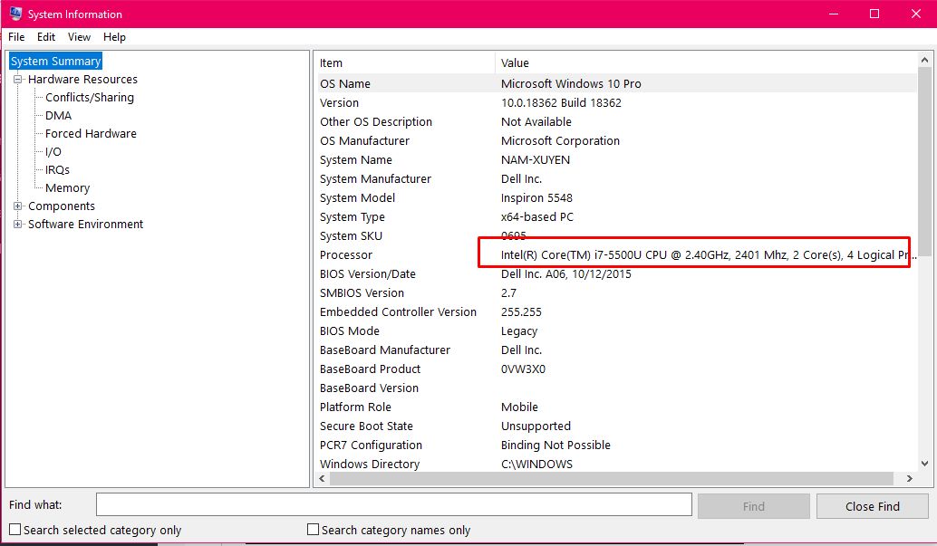Click the vertical scrollbar up arrow

point(924,60)
